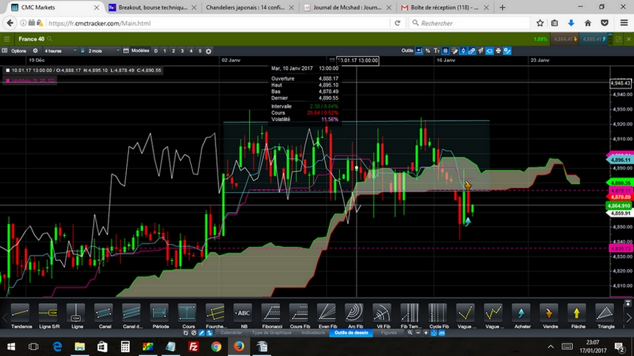This screenshot has width=634, height=356.
Task: Select the Outils de dessin tab
Action: 351,333
